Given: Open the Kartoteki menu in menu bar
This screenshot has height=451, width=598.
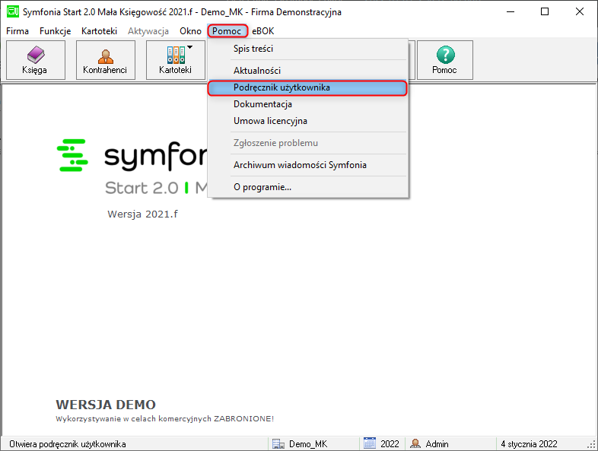Looking at the screenshot, I should tap(99, 31).
